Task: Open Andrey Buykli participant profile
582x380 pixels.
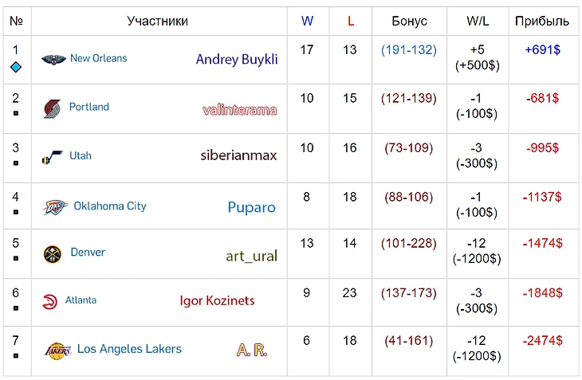Action: (x=237, y=59)
